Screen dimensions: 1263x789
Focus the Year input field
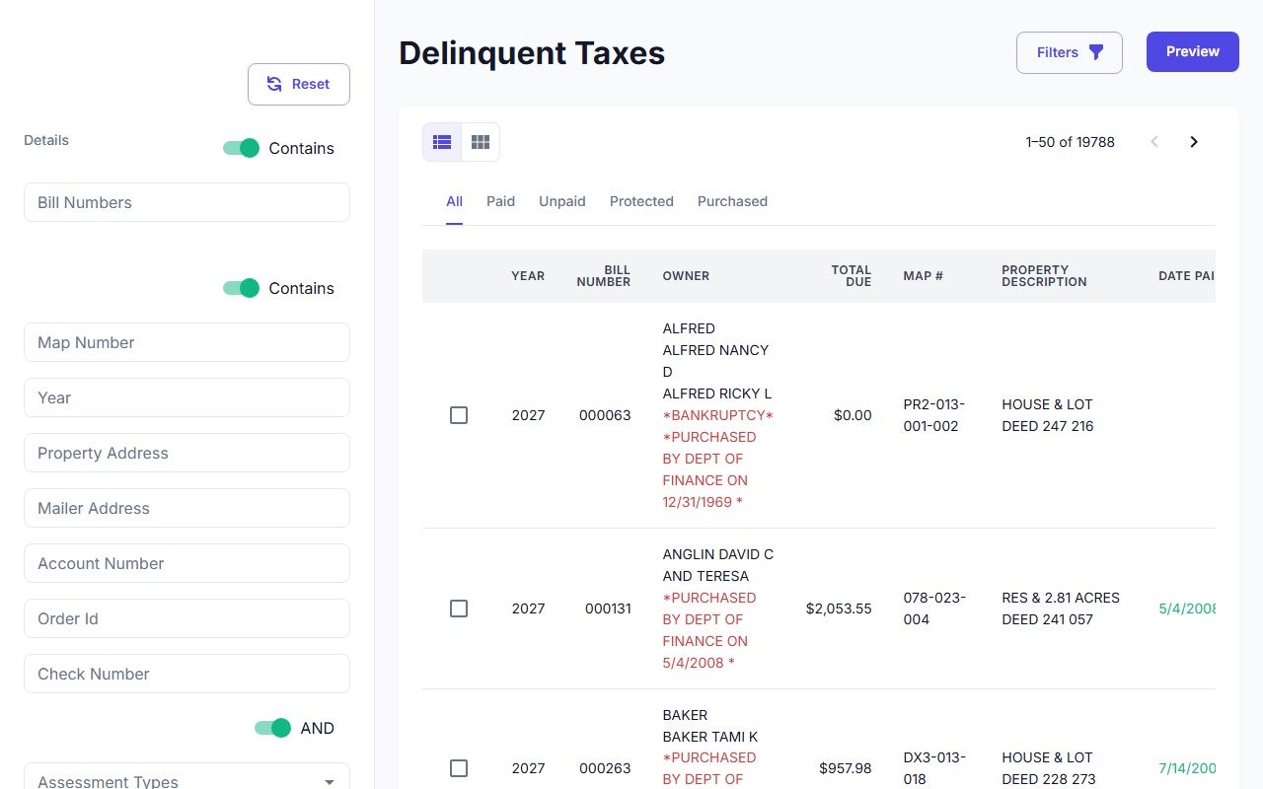pyautogui.click(x=186, y=397)
